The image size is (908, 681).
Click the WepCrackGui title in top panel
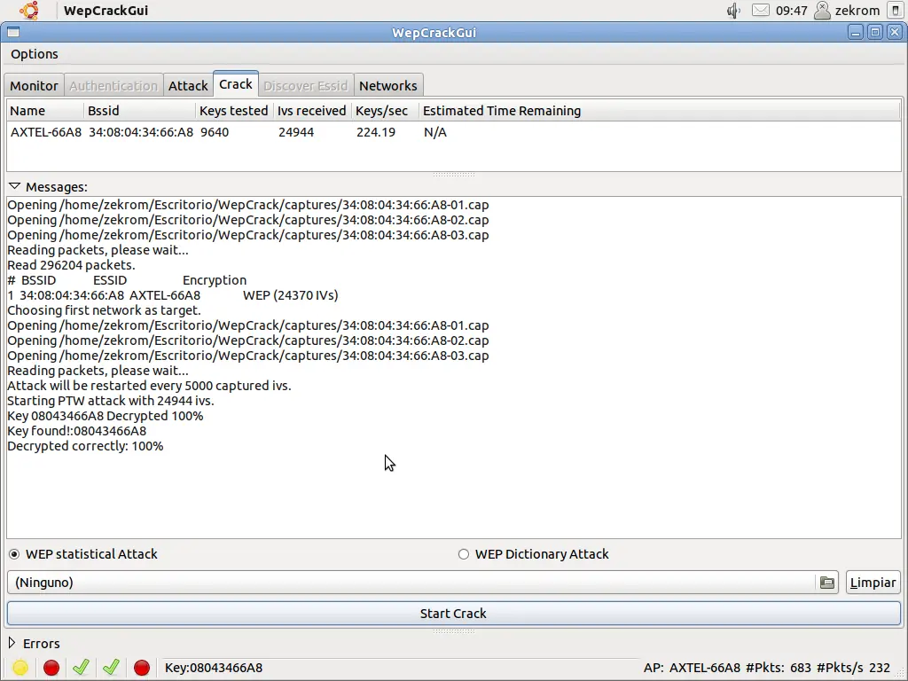(106, 11)
